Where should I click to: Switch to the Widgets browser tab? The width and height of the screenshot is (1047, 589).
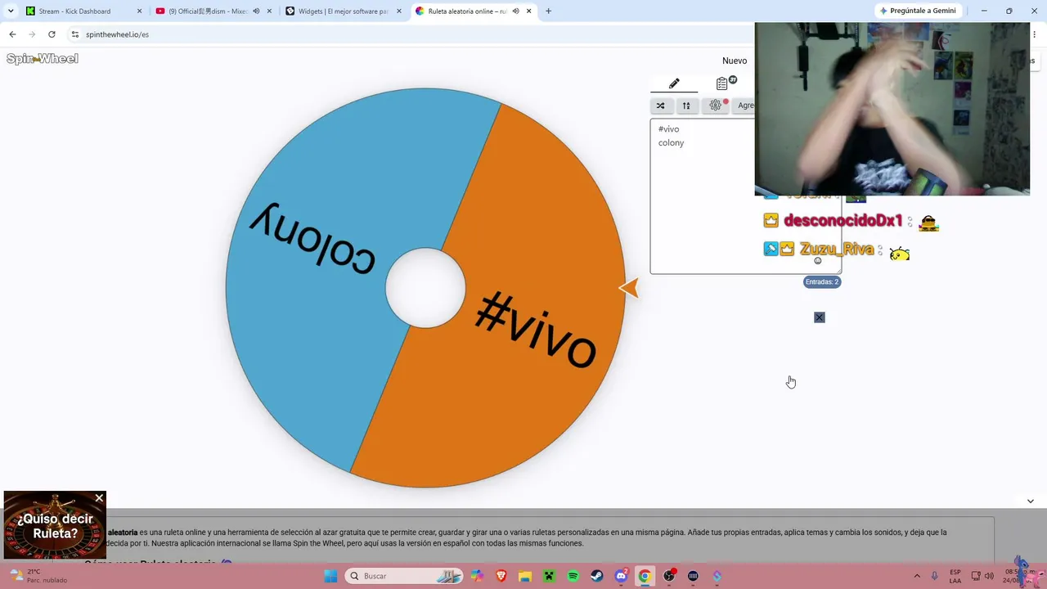(344, 11)
